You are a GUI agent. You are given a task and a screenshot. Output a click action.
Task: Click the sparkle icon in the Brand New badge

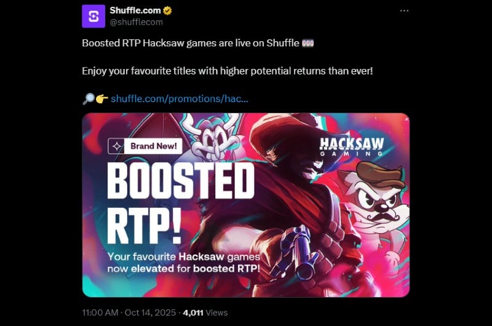(x=116, y=146)
